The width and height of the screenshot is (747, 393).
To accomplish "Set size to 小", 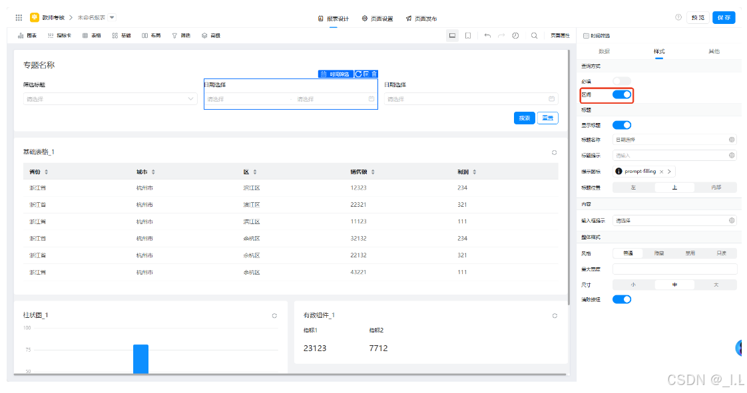I will pyautogui.click(x=633, y=285).
